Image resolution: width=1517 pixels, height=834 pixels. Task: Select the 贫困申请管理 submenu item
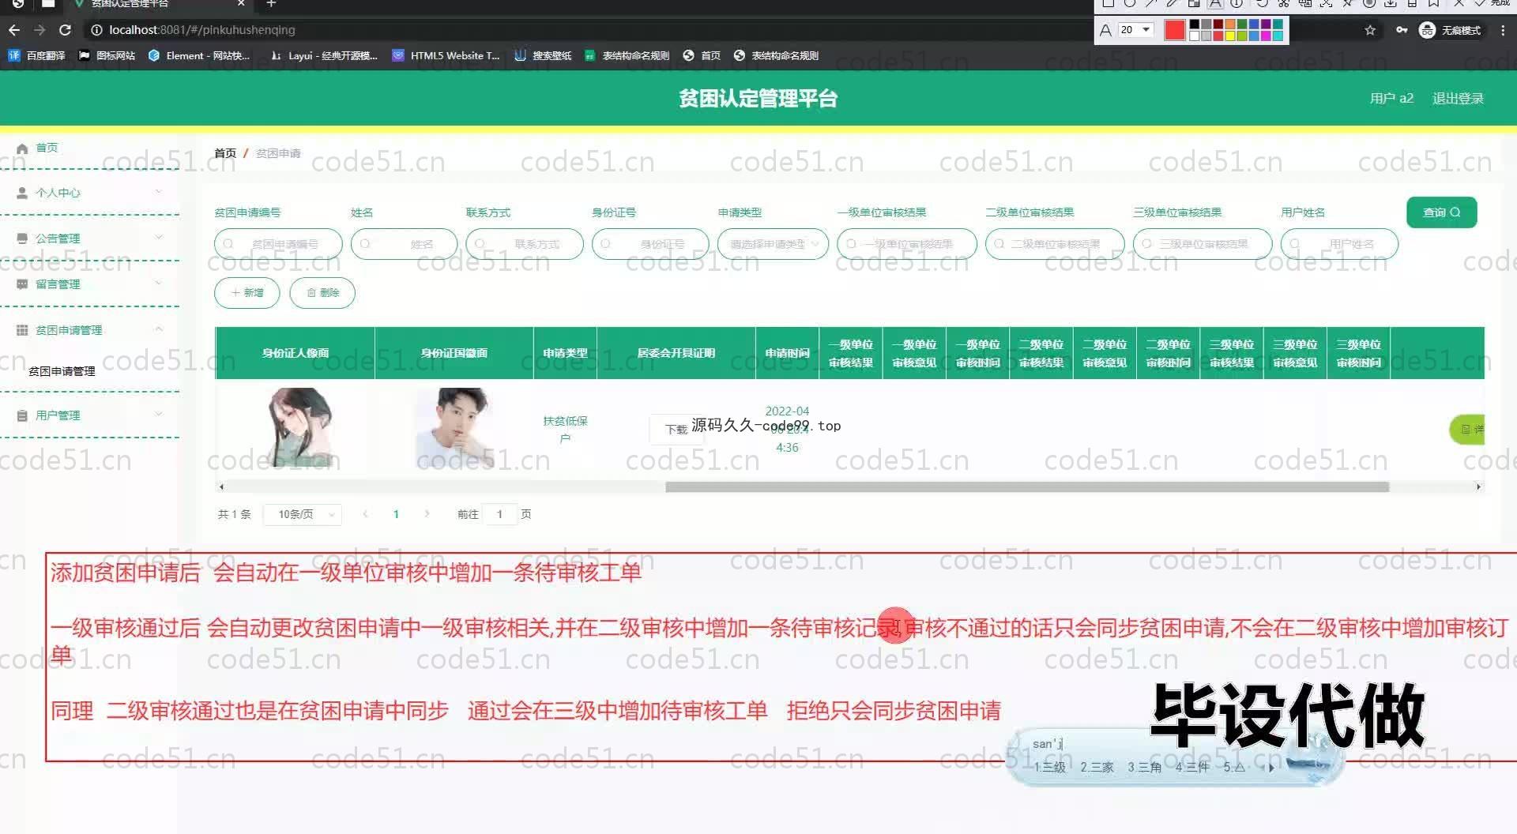pos(62,371)
